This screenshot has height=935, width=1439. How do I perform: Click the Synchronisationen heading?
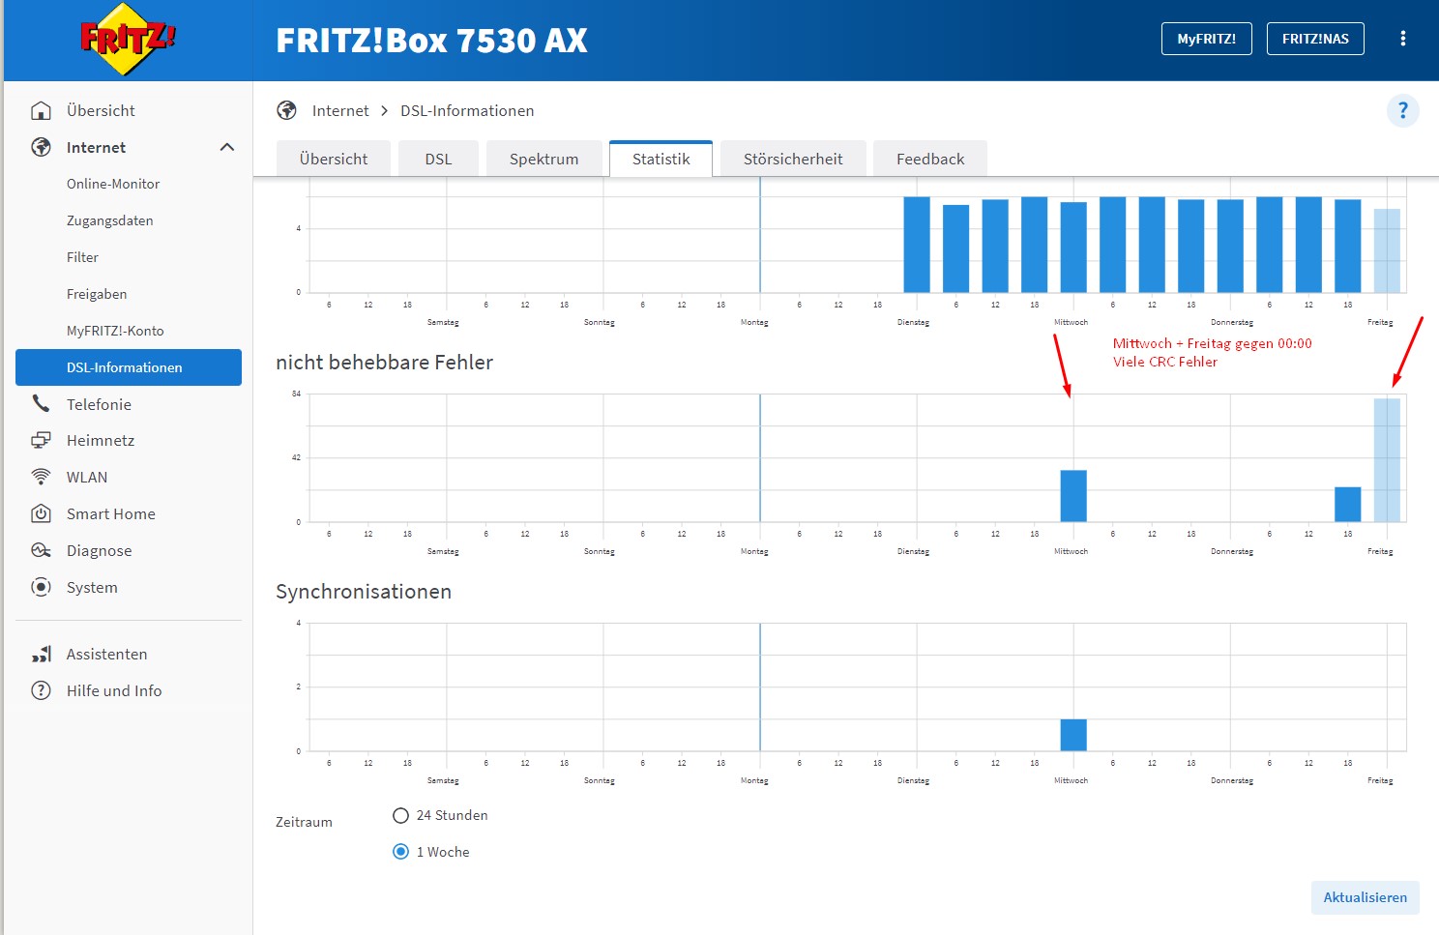click(x=364, y=591)
